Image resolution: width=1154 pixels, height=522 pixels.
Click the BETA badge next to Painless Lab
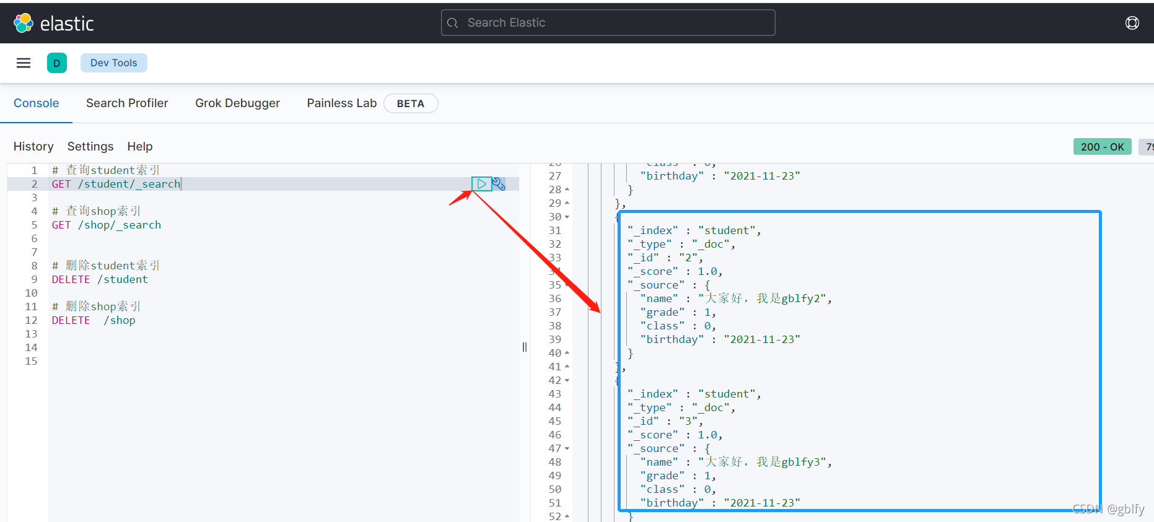point(411,103)
